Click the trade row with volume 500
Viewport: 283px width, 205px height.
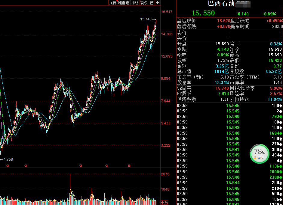point(229,194)
